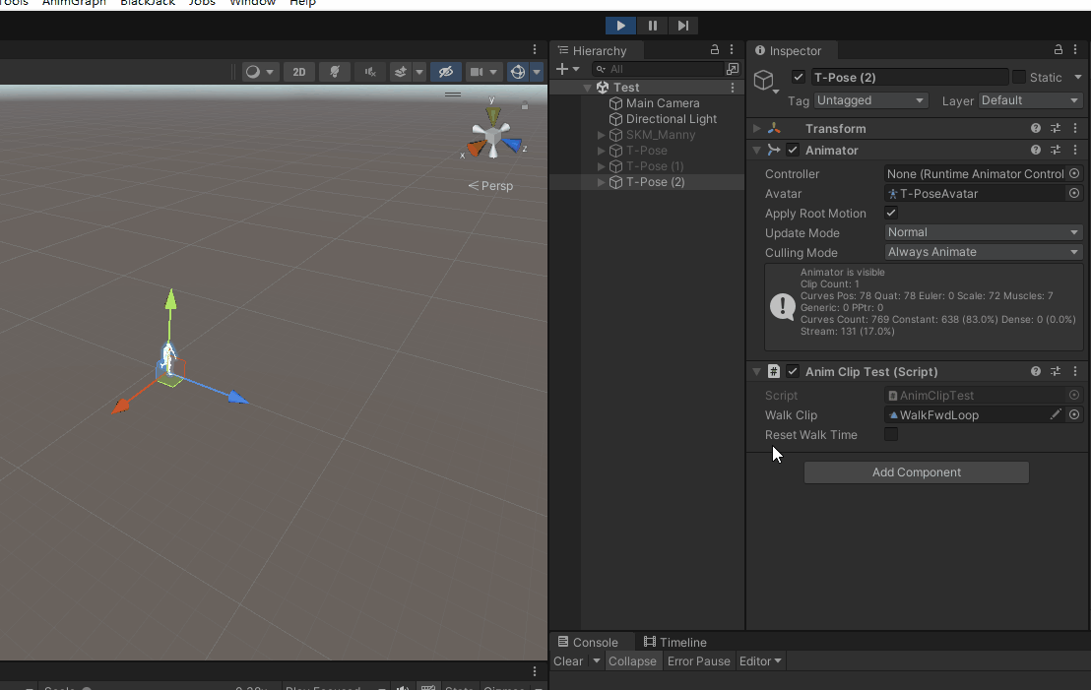
Task: Toggle scene visibility eye icon in toolbar
Action: (x=447, y=71)
